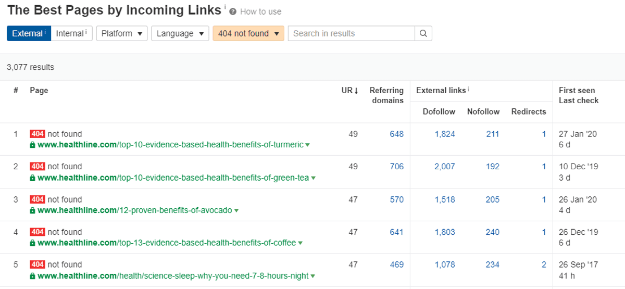Click redirects count in turmeric row
Image resolution: width=625 pixels, height=289 pixels.
tap(544, 134)
